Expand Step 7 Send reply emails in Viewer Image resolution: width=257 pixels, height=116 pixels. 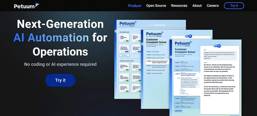[x=154, y=73]
